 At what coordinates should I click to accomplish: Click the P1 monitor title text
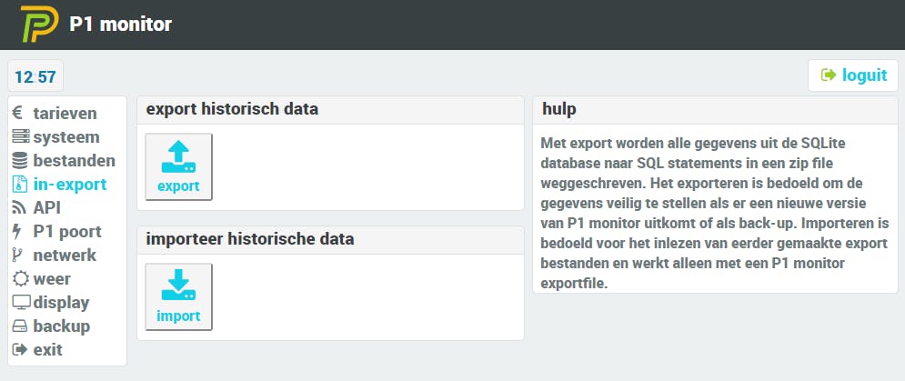point(121,25)
